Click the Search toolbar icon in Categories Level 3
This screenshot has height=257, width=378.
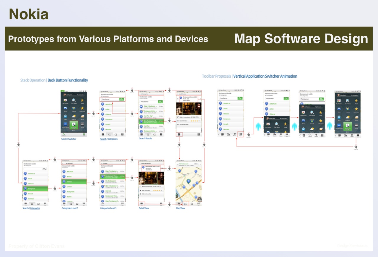pos(103,204)
